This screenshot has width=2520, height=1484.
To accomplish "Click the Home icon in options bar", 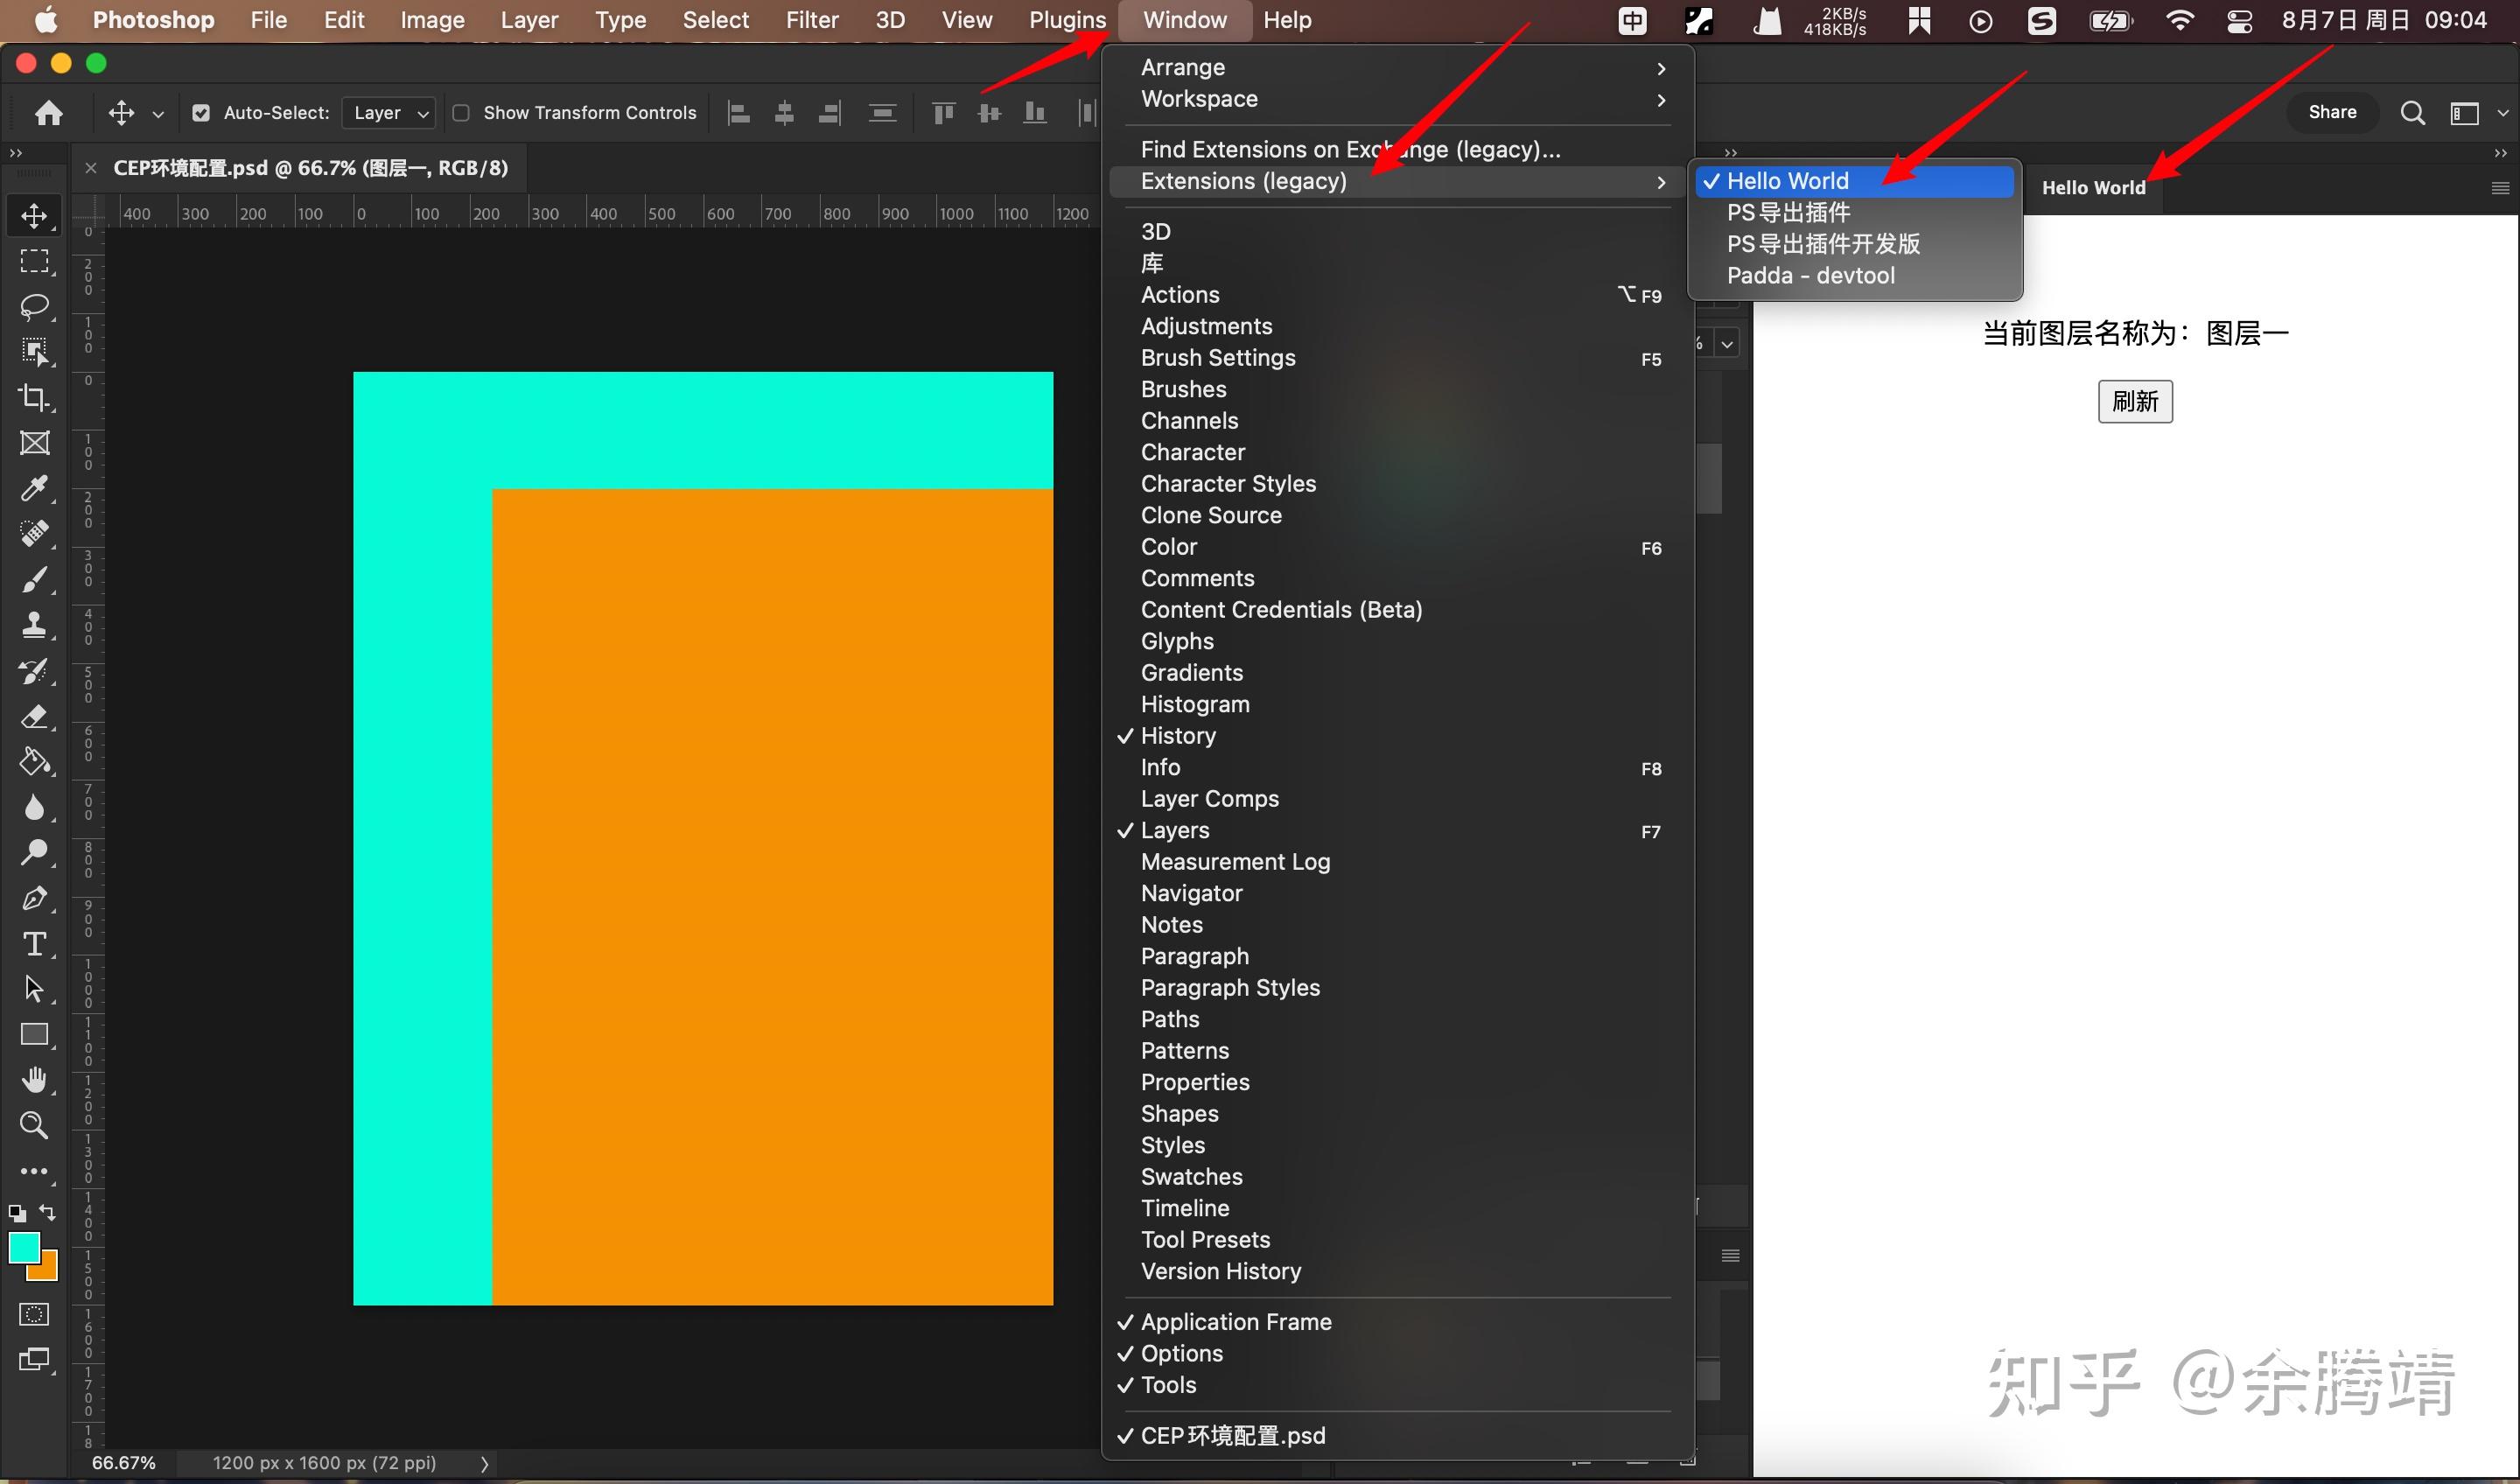I will click(x=48, y=113).
